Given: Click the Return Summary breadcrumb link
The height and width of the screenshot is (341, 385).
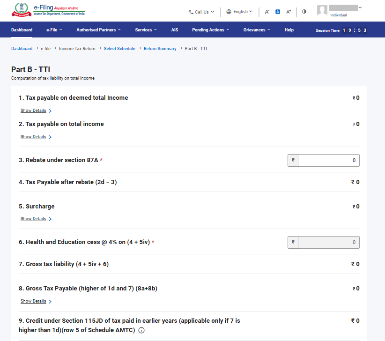Looking at the screenshot, I should click(160, 49).
